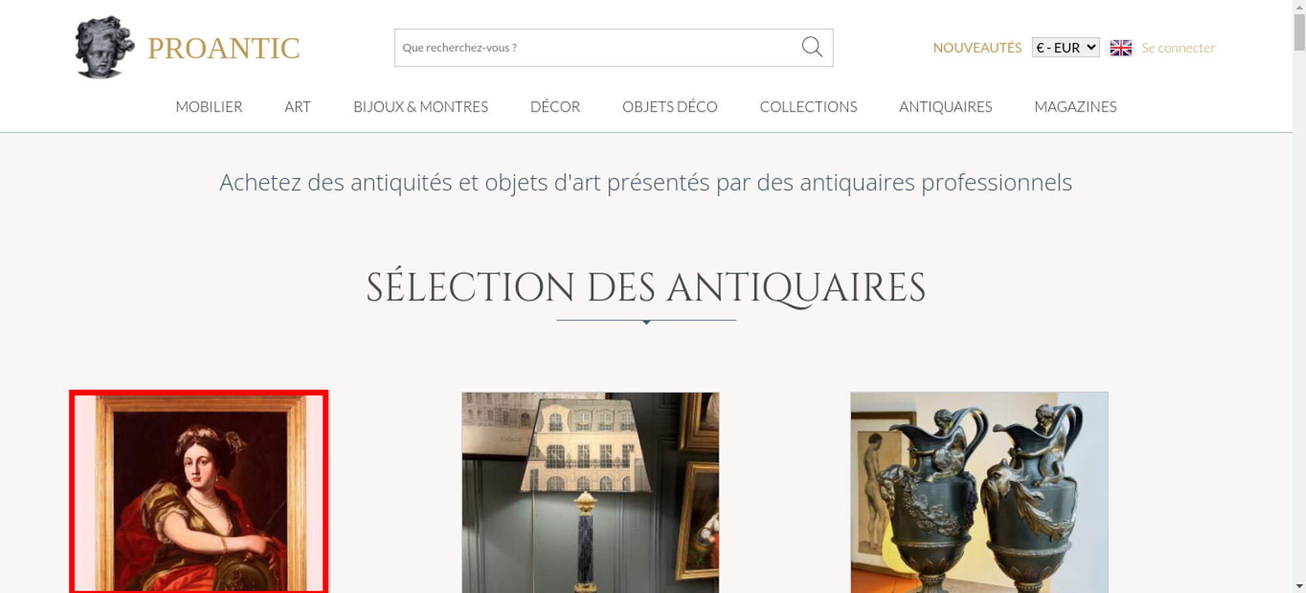This screenshot has width=1306, height=593.
Task: Click the Se connecter login link
Action: click(1178, 48)
